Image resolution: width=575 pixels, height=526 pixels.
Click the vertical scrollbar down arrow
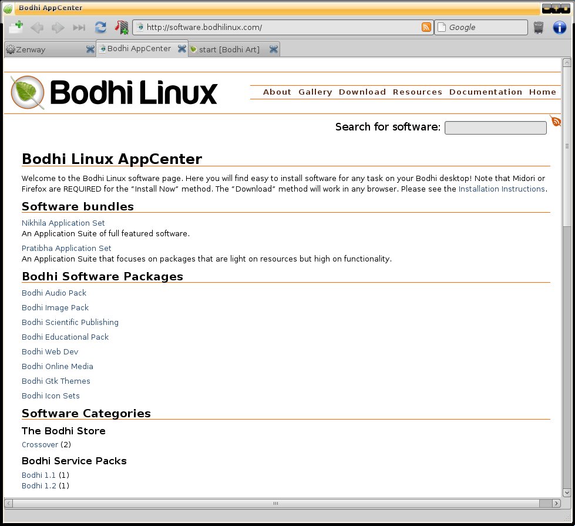click(x=567, y=493)
